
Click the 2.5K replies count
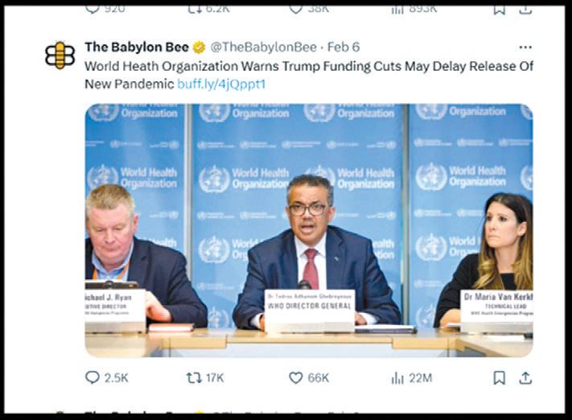tap(117, 378)
